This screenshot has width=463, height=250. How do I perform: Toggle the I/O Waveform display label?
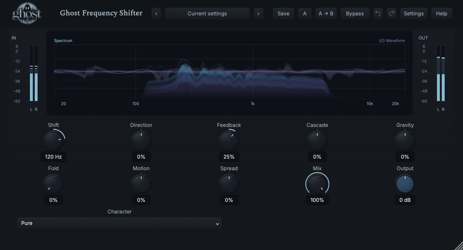392,41
